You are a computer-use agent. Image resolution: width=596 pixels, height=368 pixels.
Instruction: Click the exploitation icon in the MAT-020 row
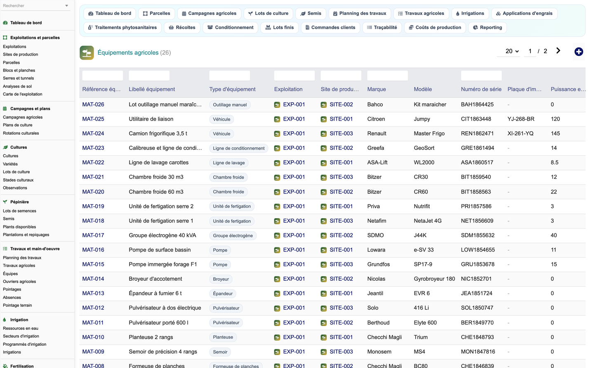tap(277, 192)
